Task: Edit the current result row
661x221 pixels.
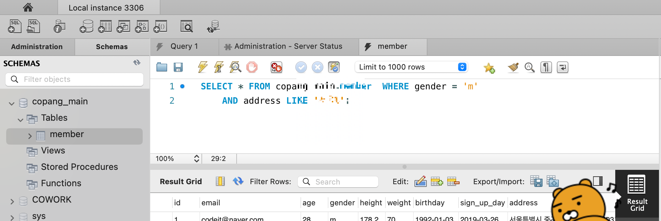Action: tap(421, 181)
